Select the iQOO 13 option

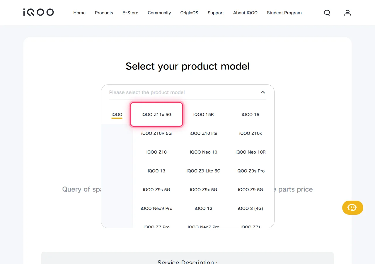coord(156,171)
